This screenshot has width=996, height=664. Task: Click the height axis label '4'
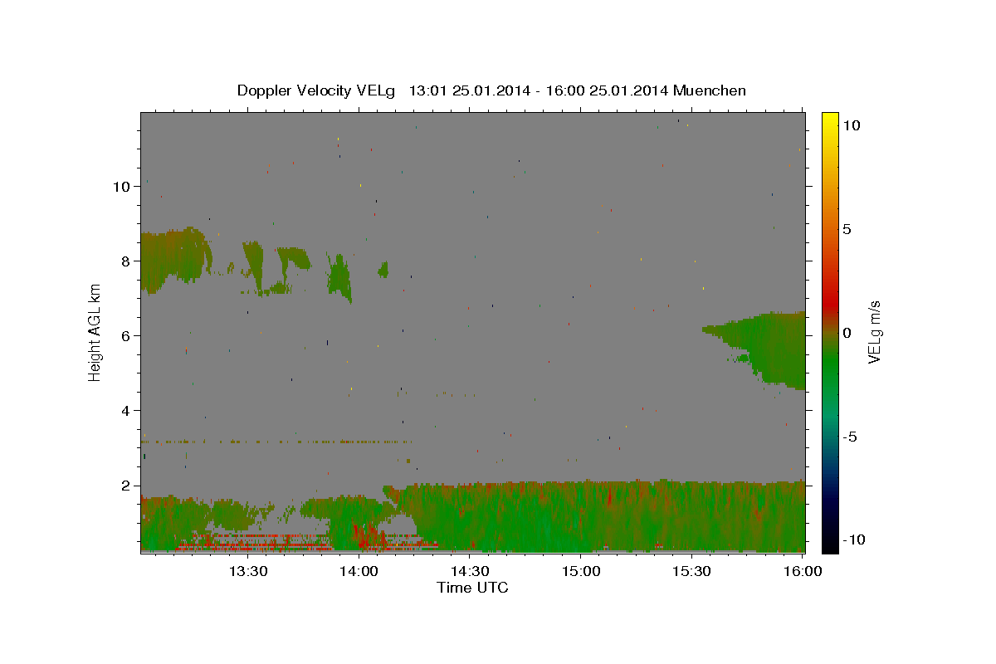click(x=126, y=411)
